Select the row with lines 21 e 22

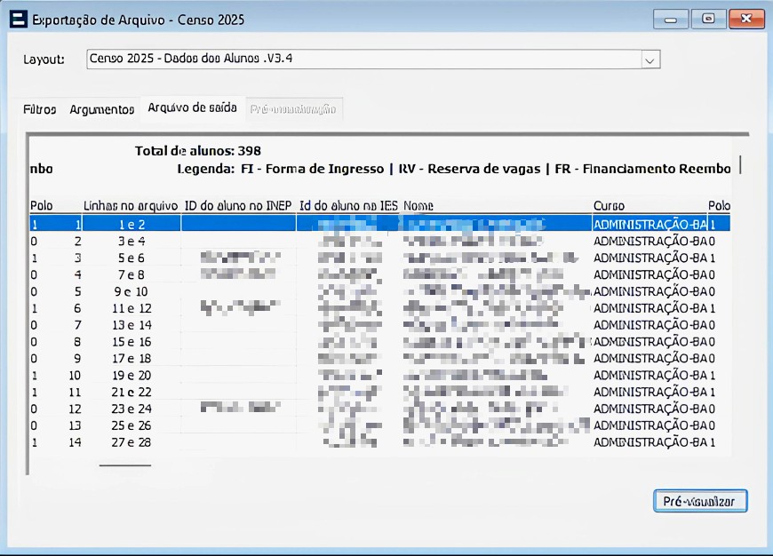pos(379,392)
